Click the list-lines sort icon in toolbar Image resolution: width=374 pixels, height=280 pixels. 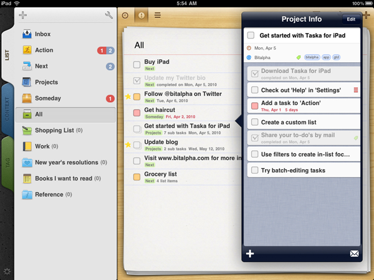tap(158, 16)
